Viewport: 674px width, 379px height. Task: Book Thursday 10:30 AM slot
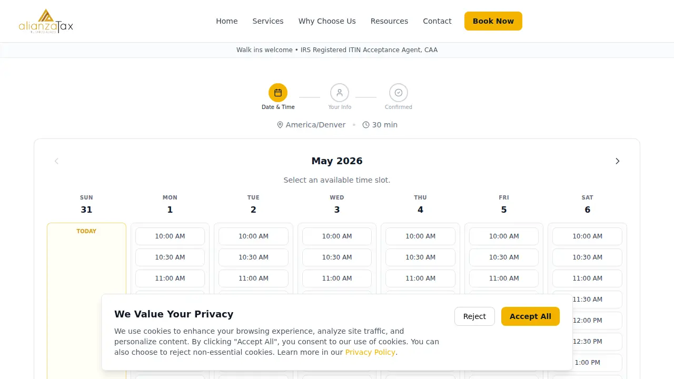pos(420,257)
